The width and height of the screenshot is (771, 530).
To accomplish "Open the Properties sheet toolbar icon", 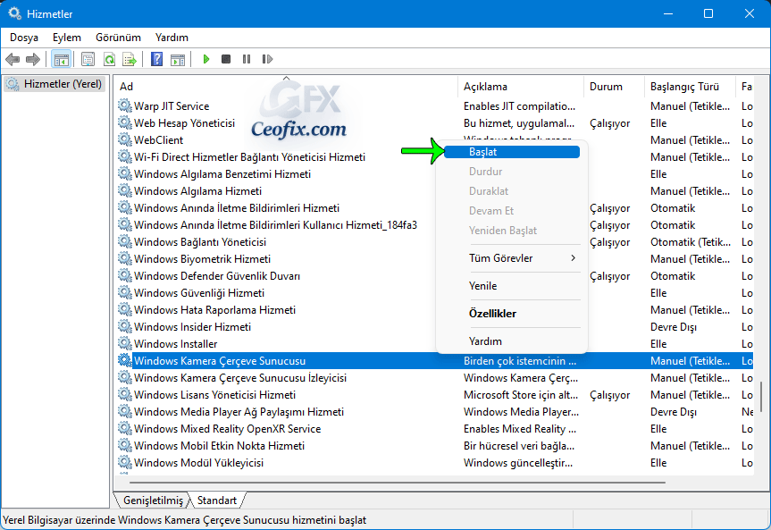I will pyautogui.click(x=88, y=60).
